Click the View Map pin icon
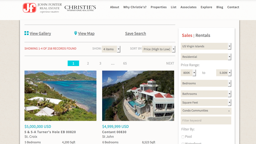 tap(75, 33)
